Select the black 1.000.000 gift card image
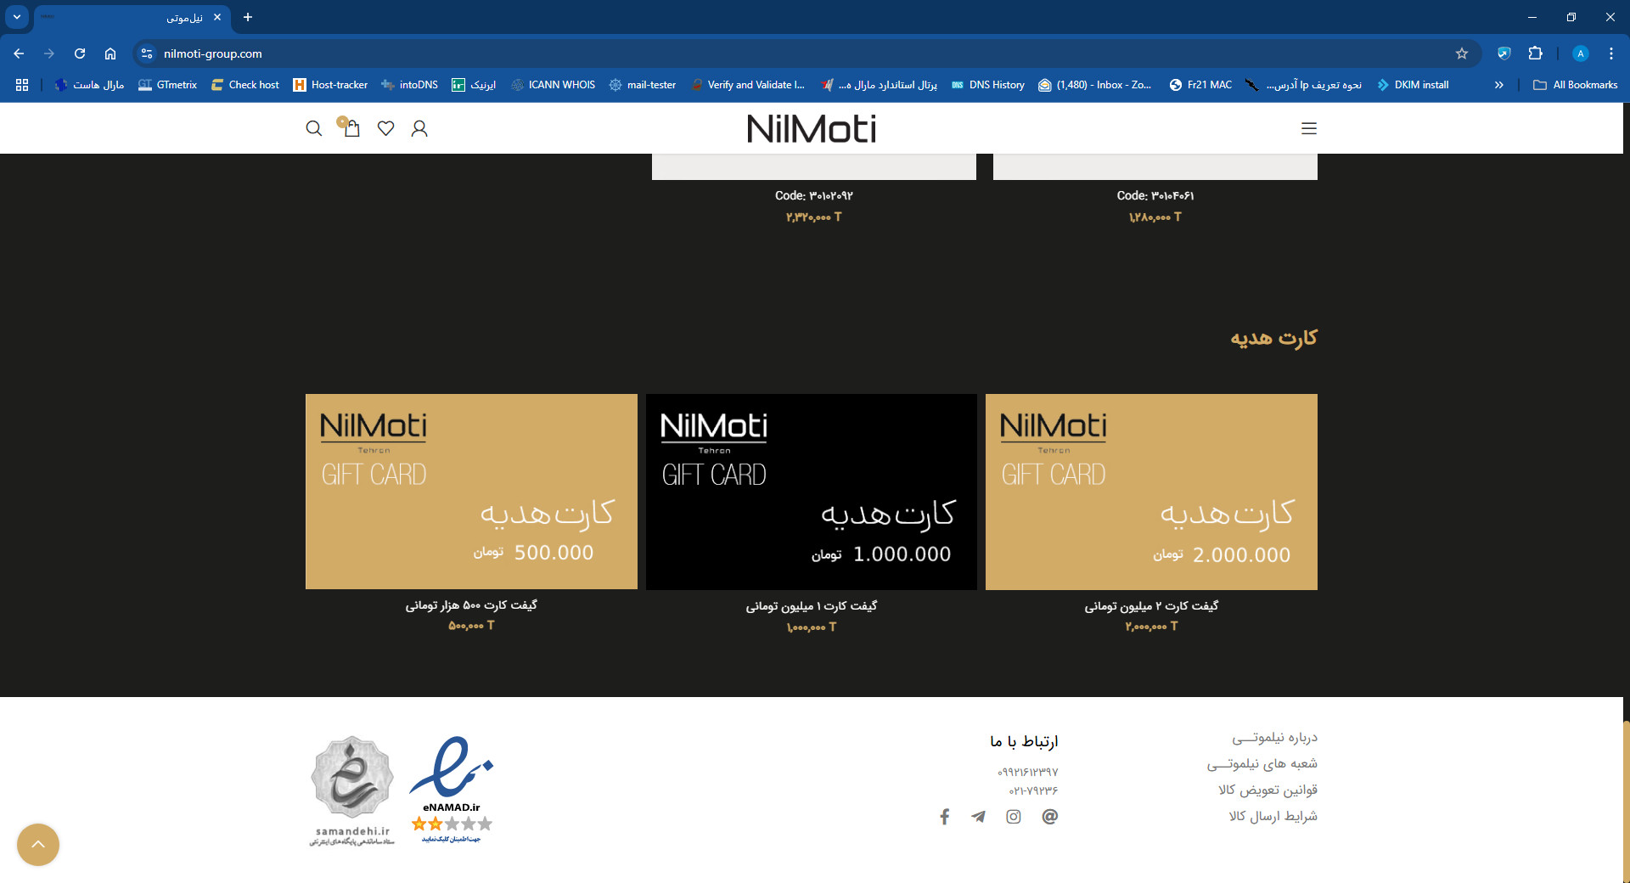 811,492
